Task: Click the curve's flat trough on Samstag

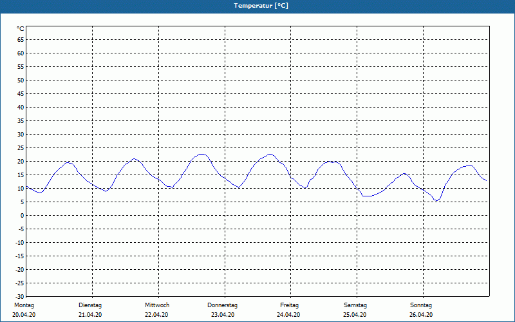Action: 367,196
